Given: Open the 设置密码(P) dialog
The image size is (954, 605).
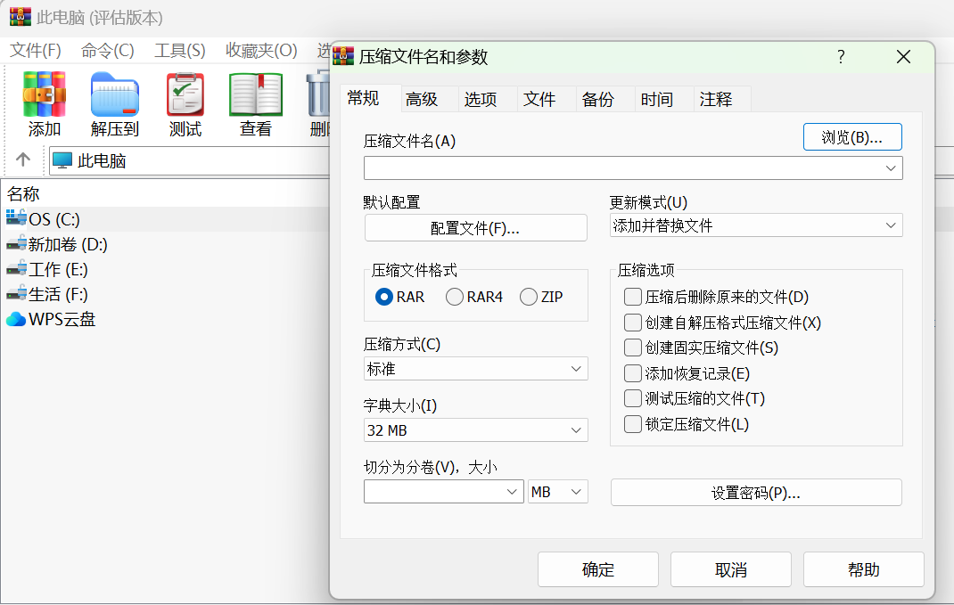Looking at the screenshot, I should click(x=755, y=492).
